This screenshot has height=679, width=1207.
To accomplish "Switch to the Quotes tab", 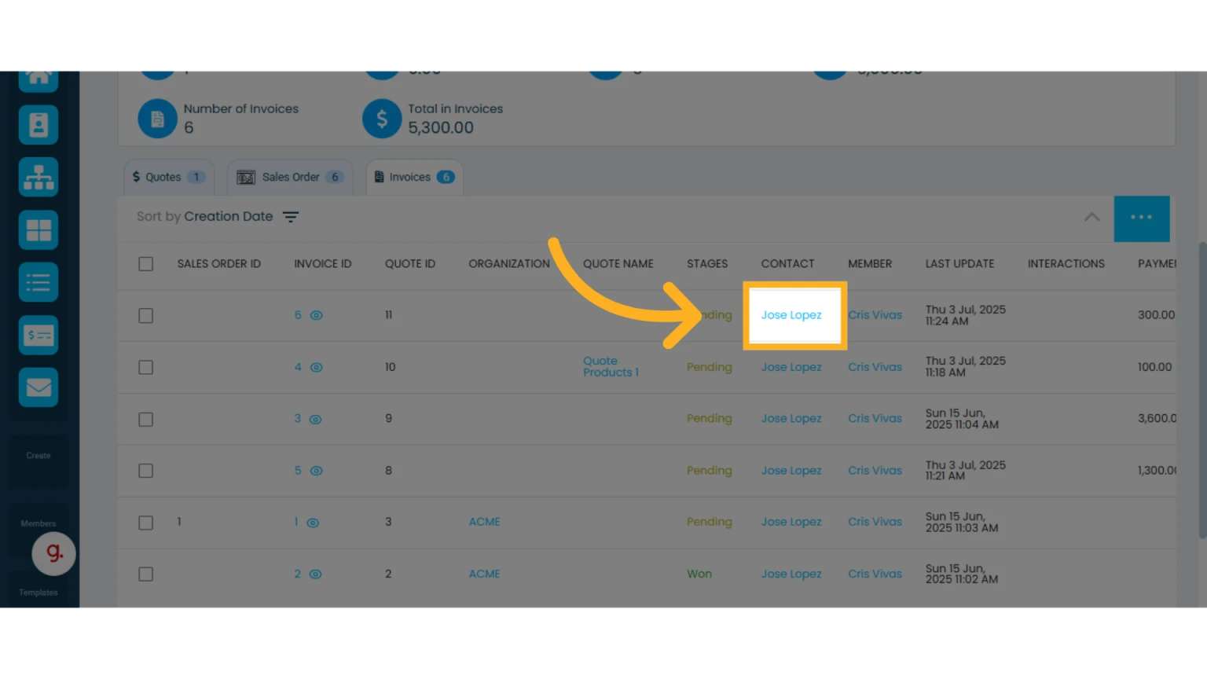I will 169,177.
